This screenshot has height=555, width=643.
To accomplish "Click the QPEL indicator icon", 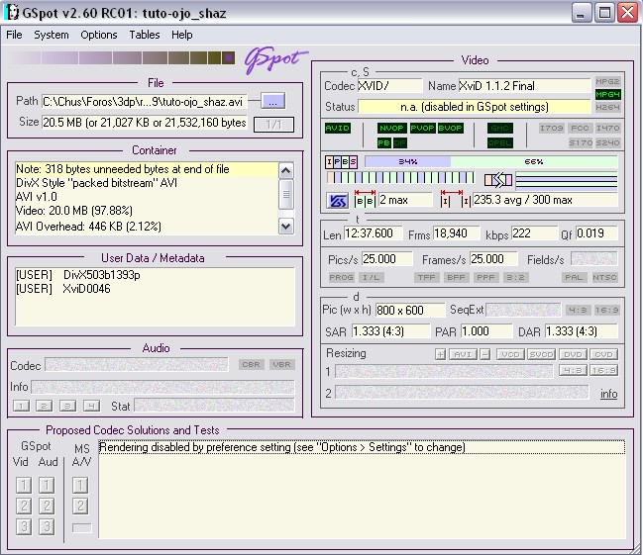I will coord(500,142).
